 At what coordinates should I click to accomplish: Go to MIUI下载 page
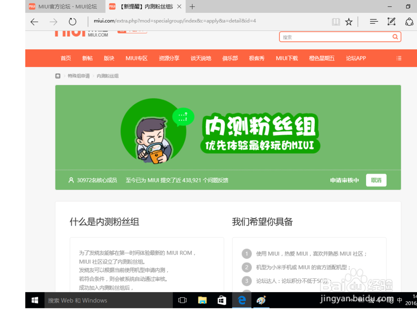tap(287, 58)
